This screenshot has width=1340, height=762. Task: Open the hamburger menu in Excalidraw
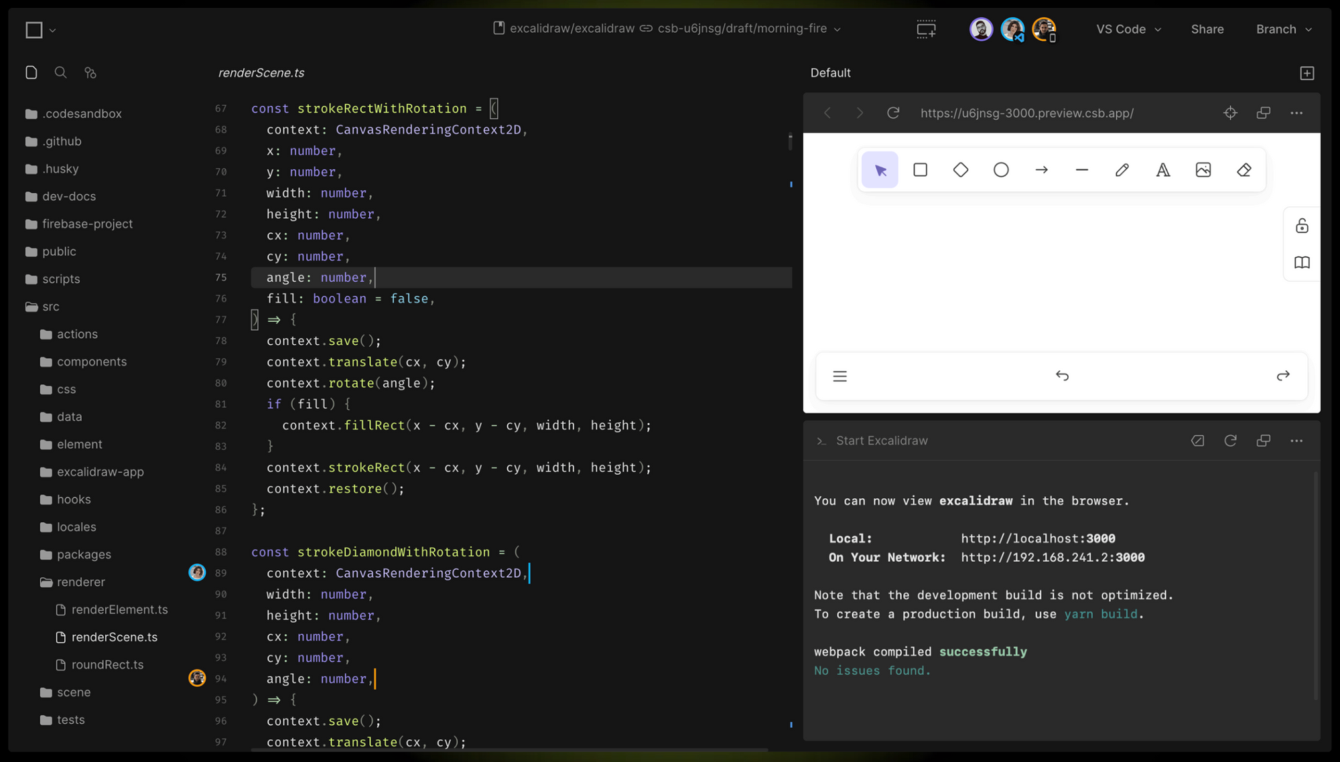[840, 376]
